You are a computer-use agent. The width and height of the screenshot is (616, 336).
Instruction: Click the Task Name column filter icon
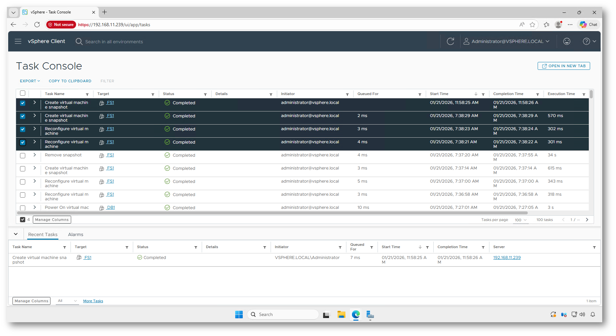(x=87, y=94)
